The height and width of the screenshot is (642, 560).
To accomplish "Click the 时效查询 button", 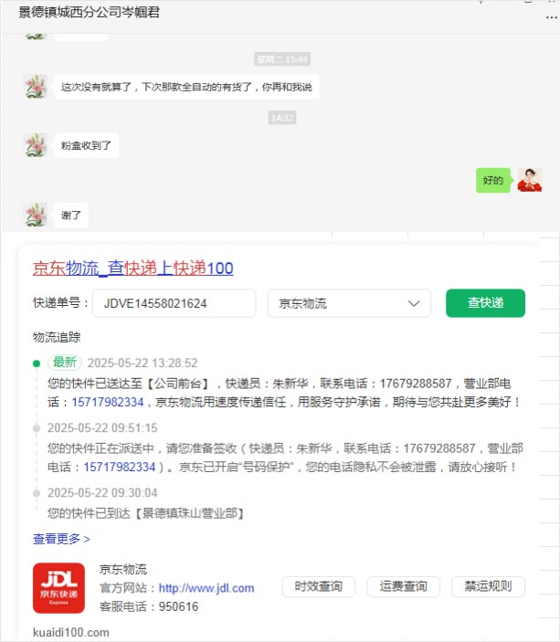I will pos(318,586).
